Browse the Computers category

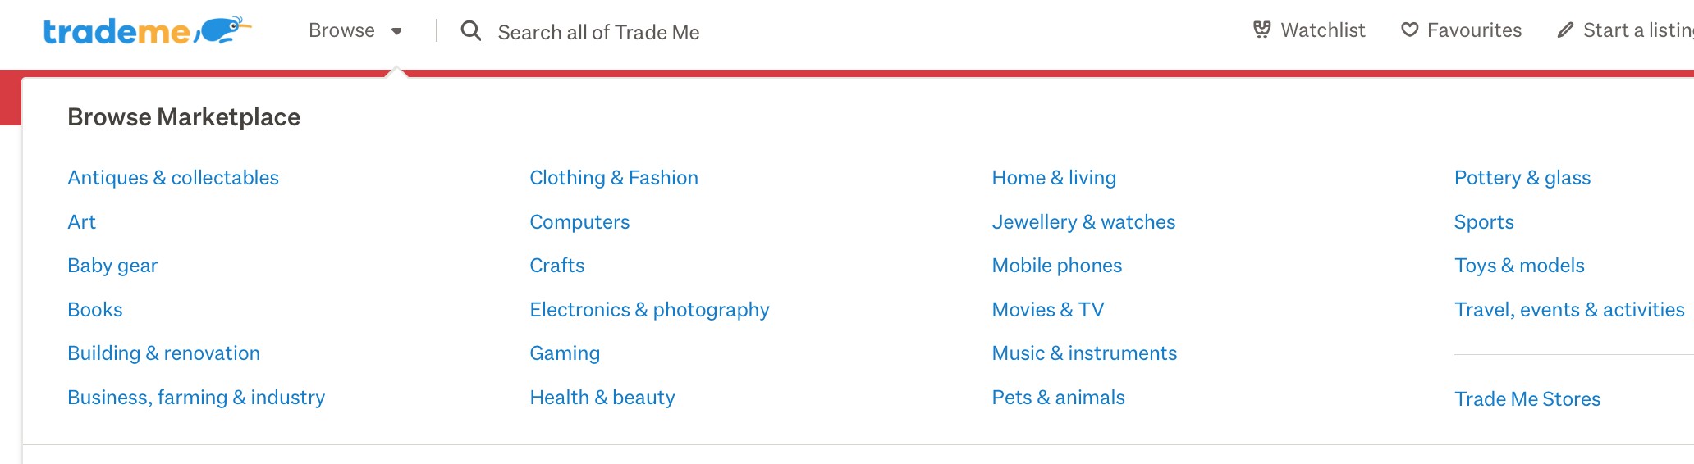click(579, 222)
